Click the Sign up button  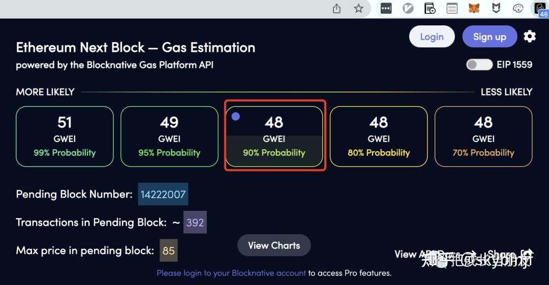point(490,37)
